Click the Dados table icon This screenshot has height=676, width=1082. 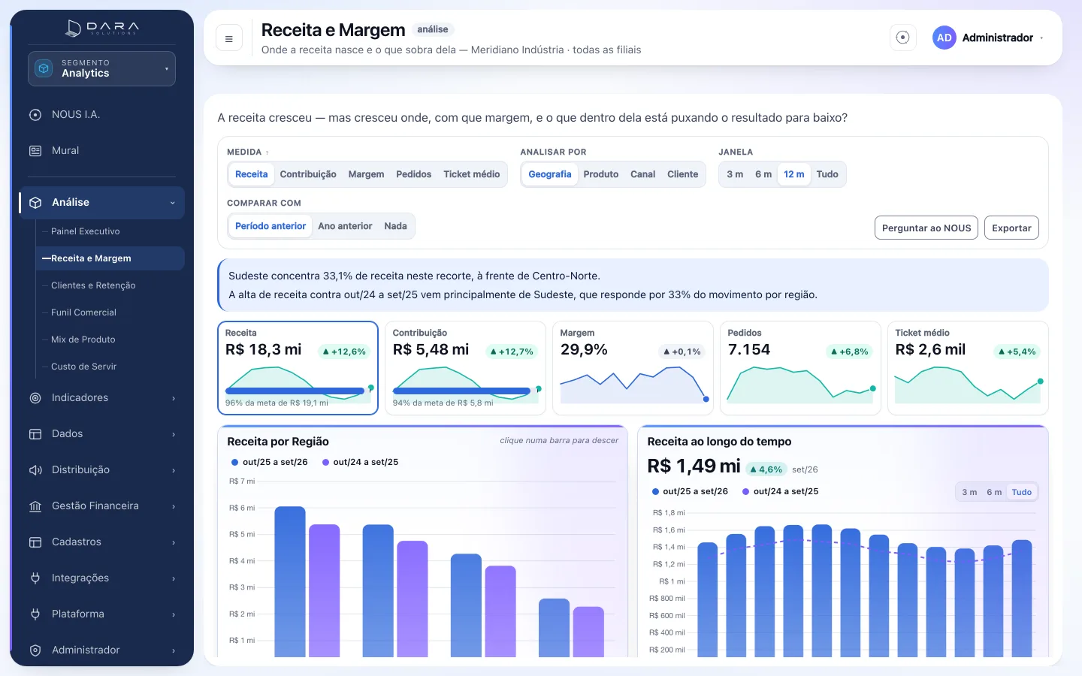(35, 434)
